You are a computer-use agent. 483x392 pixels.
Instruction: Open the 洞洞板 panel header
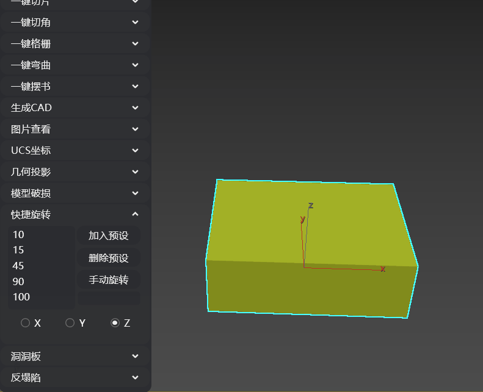[75, 356]
